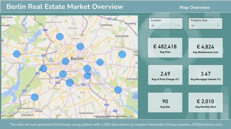231x129 pixels.
Task: Select bubble between Schmargendorf and Kreuzberg labels
Action: pyautogui.click(x=63, y=74)
